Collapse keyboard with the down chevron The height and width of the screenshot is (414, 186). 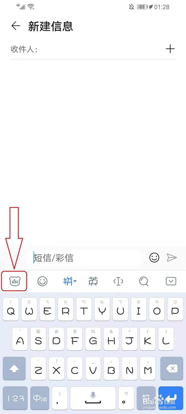coord(171,281)
